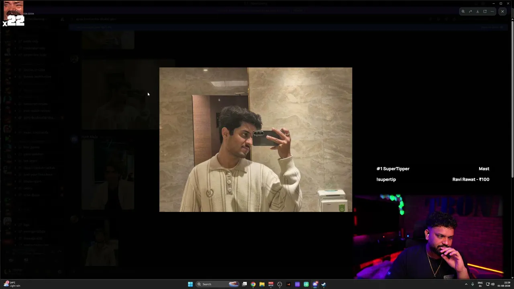Viewport: 514px width, 289px height.
Task: Open the purple grid app on taskbar
Action: tap(297, 284)
